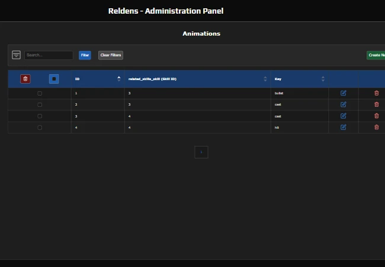Edit the animation row with ID 3
This screenshot has width=385, height=267.
click(x=344, y=116)
